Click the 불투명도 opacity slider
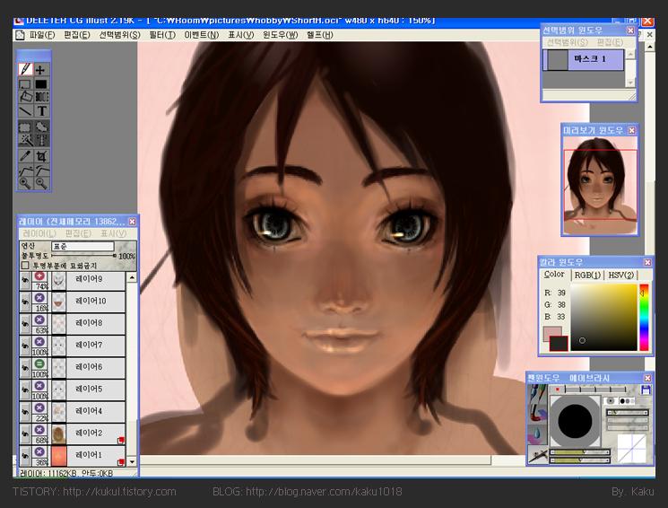This screenshot has height=508, width=668. tap(83, 256)
